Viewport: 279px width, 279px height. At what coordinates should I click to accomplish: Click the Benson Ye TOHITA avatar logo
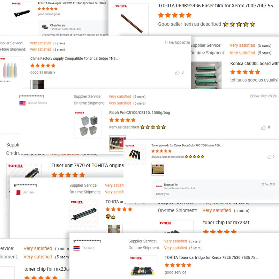tap(159, 186)
